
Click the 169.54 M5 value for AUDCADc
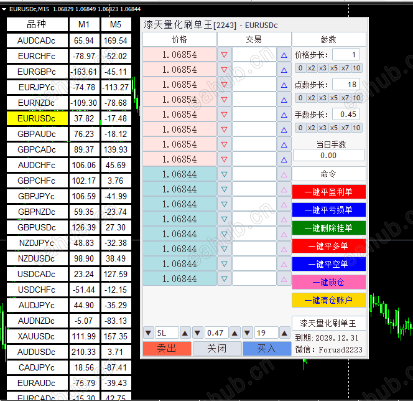[116, 40]
